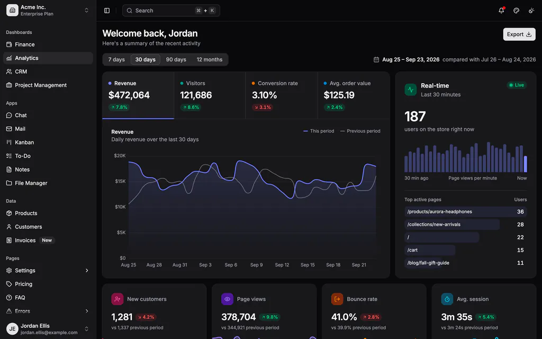Open /collections/new-arrivals page row

pos(466,225)
